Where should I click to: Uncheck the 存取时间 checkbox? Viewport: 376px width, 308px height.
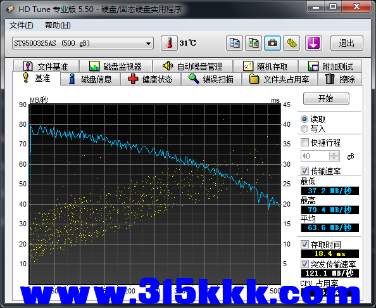pos(304,245)
